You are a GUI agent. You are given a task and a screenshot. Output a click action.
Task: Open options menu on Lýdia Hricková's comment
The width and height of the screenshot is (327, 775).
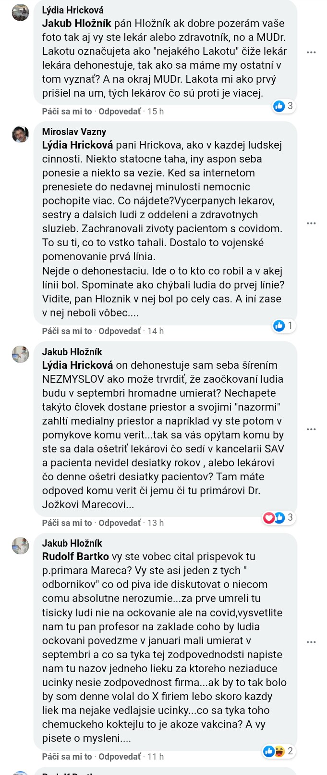(311, 52)
